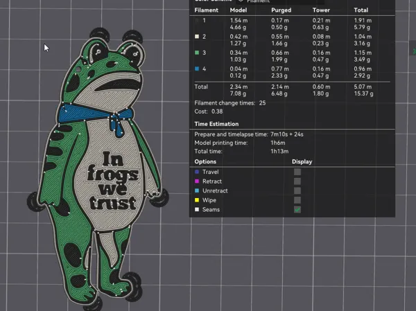Screen dimensions: 416x311
Task: Click the Tower column header
Action: (x=321, y=10)
